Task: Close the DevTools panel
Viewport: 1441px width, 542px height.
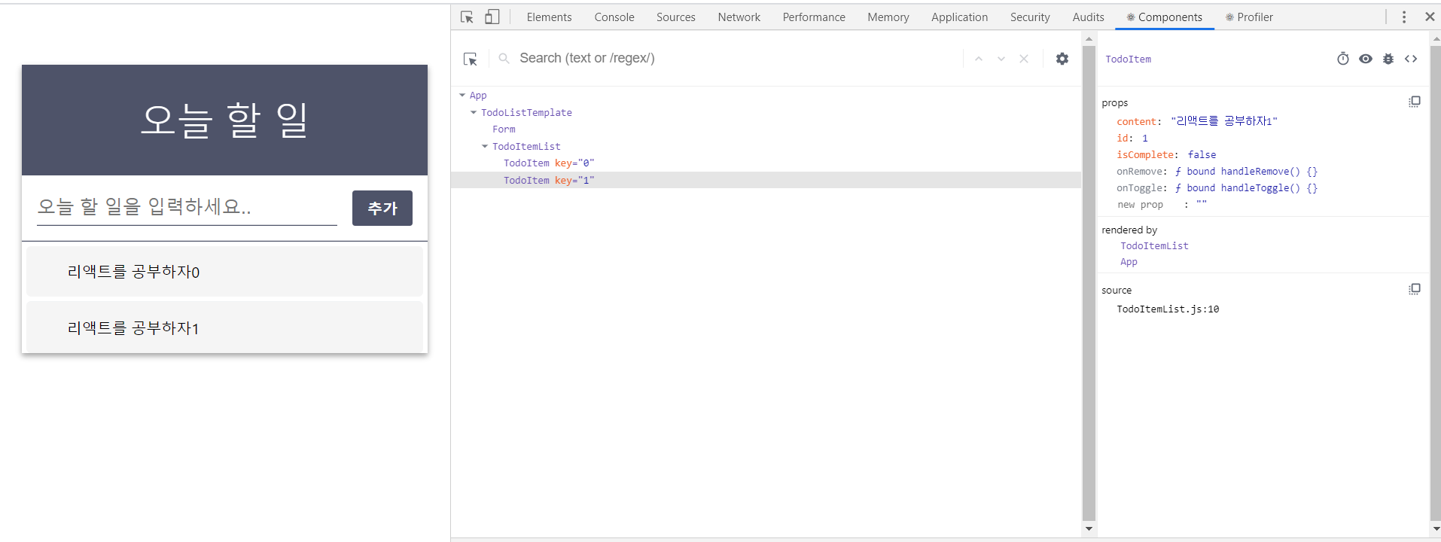Action: (x=1430, y=17)
